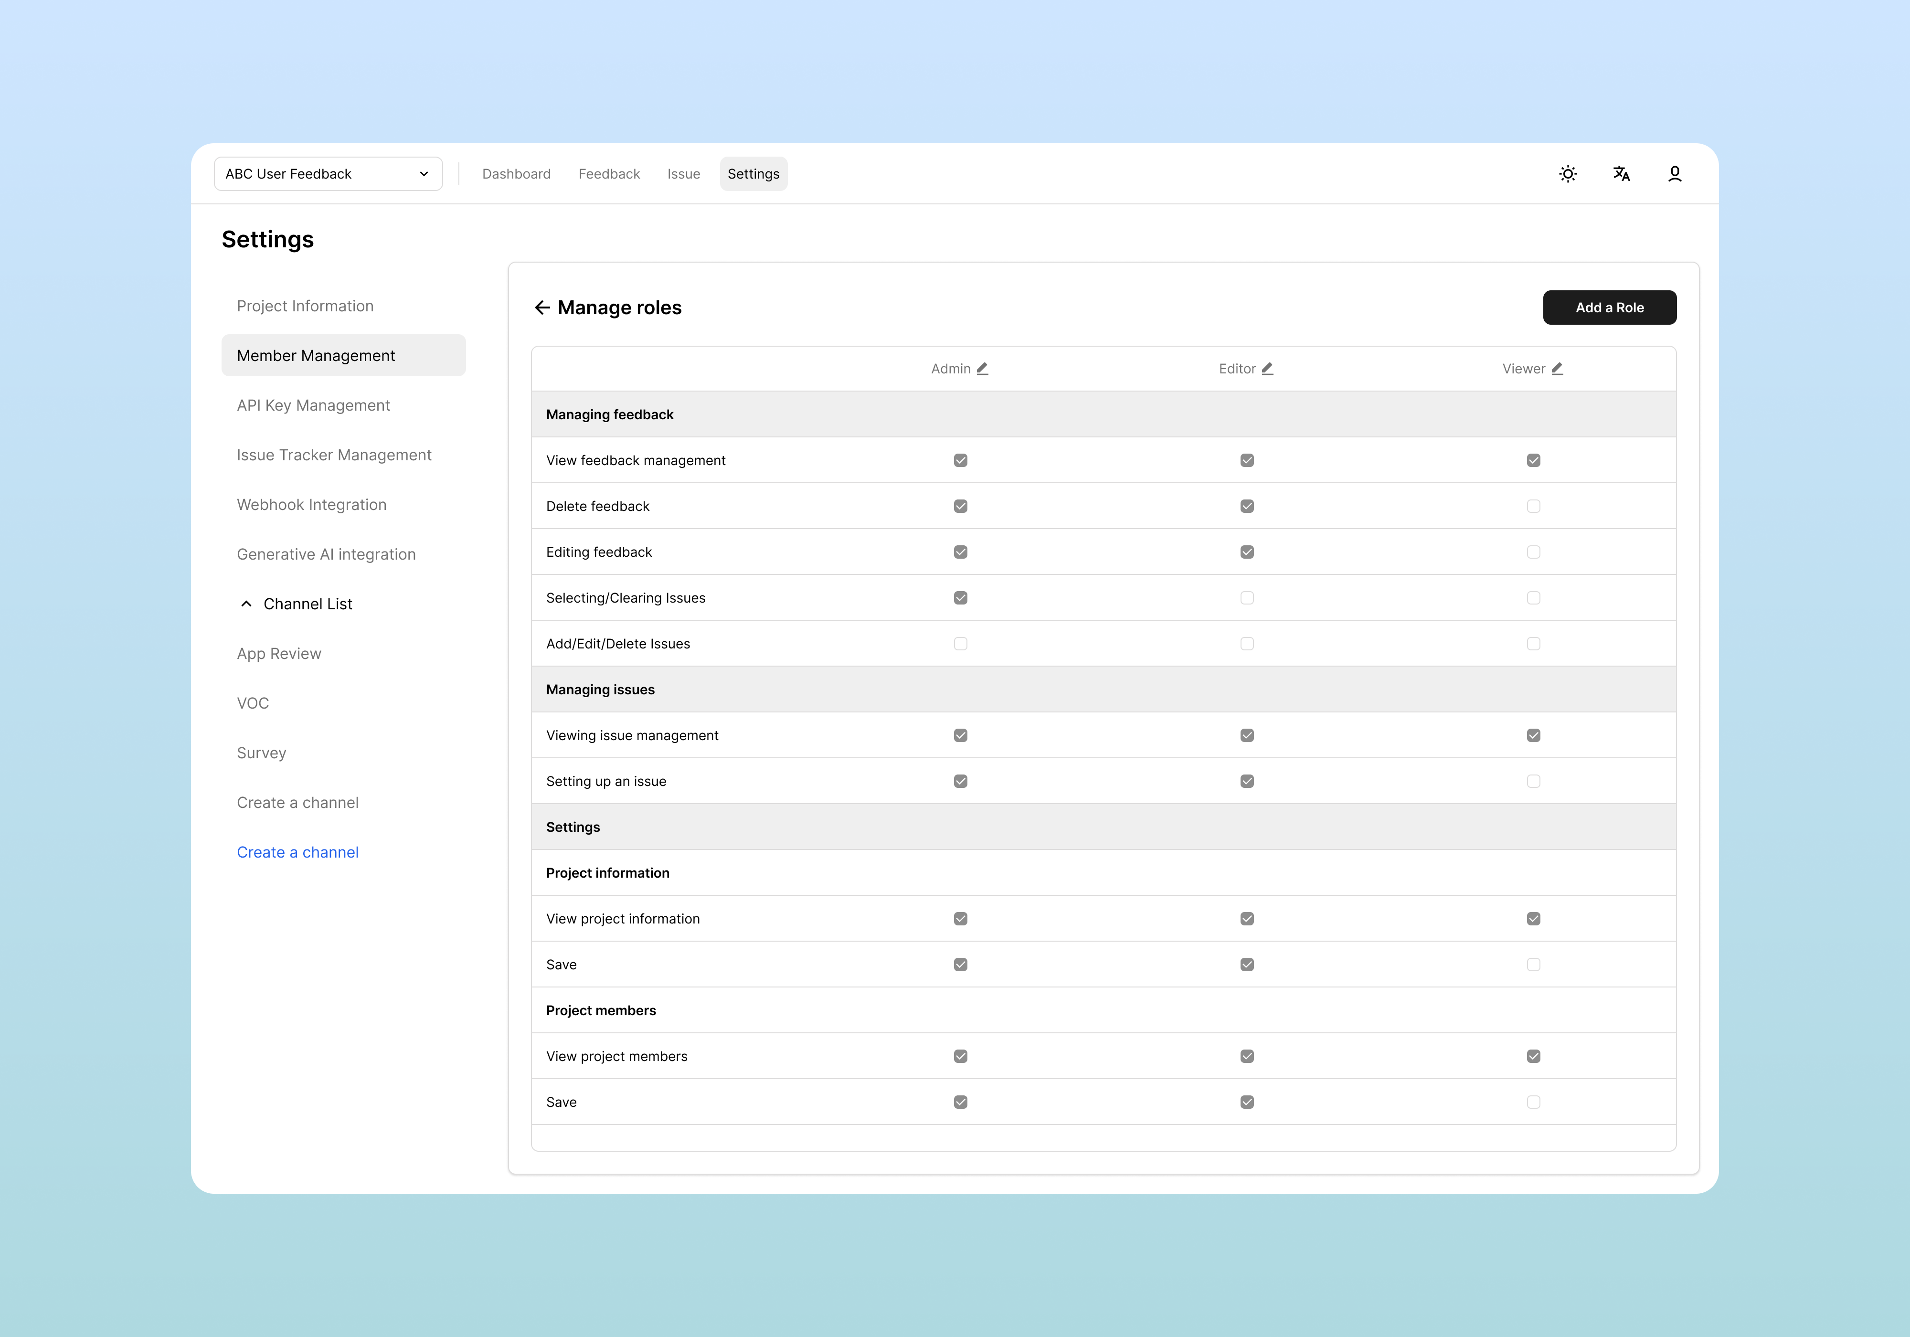Select API Key Management in sidebar

313,405
